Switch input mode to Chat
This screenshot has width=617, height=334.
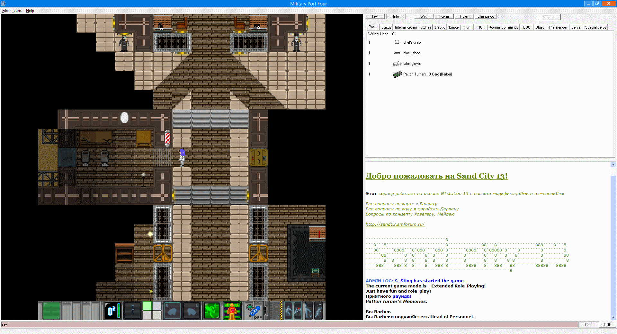point(589,325)
